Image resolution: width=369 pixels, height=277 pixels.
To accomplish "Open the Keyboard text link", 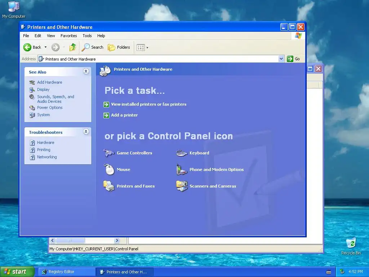I will 199,153.
